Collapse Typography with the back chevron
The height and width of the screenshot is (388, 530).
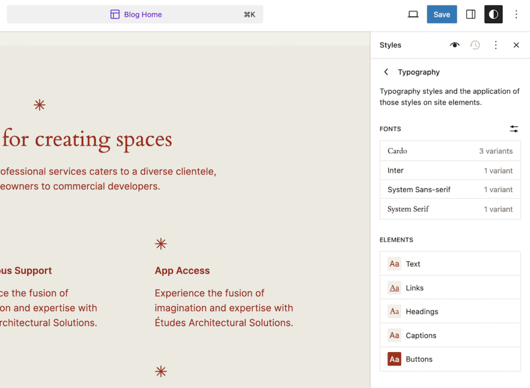pyautogui.click(x=386, y=72)
